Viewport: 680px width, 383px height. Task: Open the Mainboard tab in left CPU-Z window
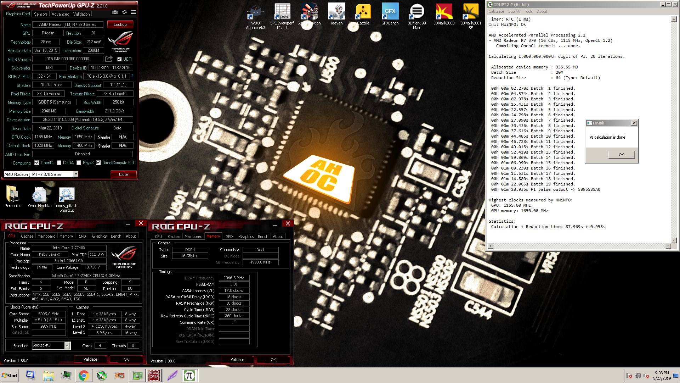click(x=46, y=236)
